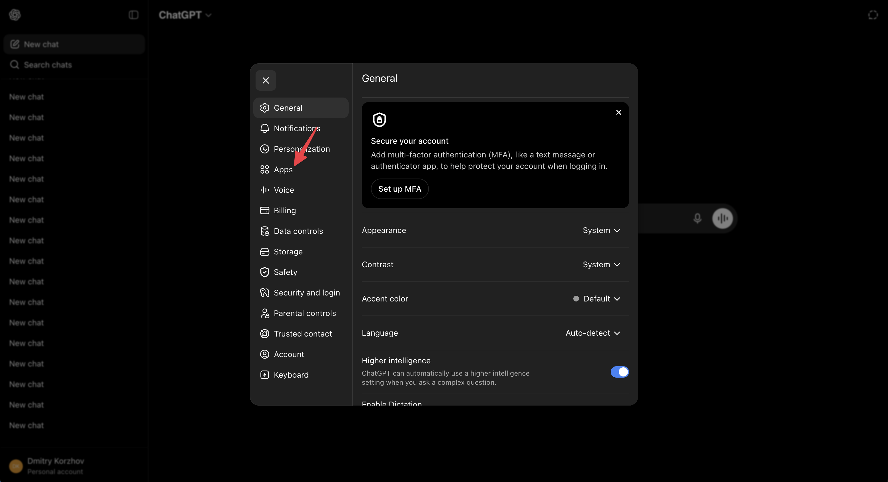Turn off the Higher intelligence toggle
Viewport: 888px width, 482px height.
(620, 372)
